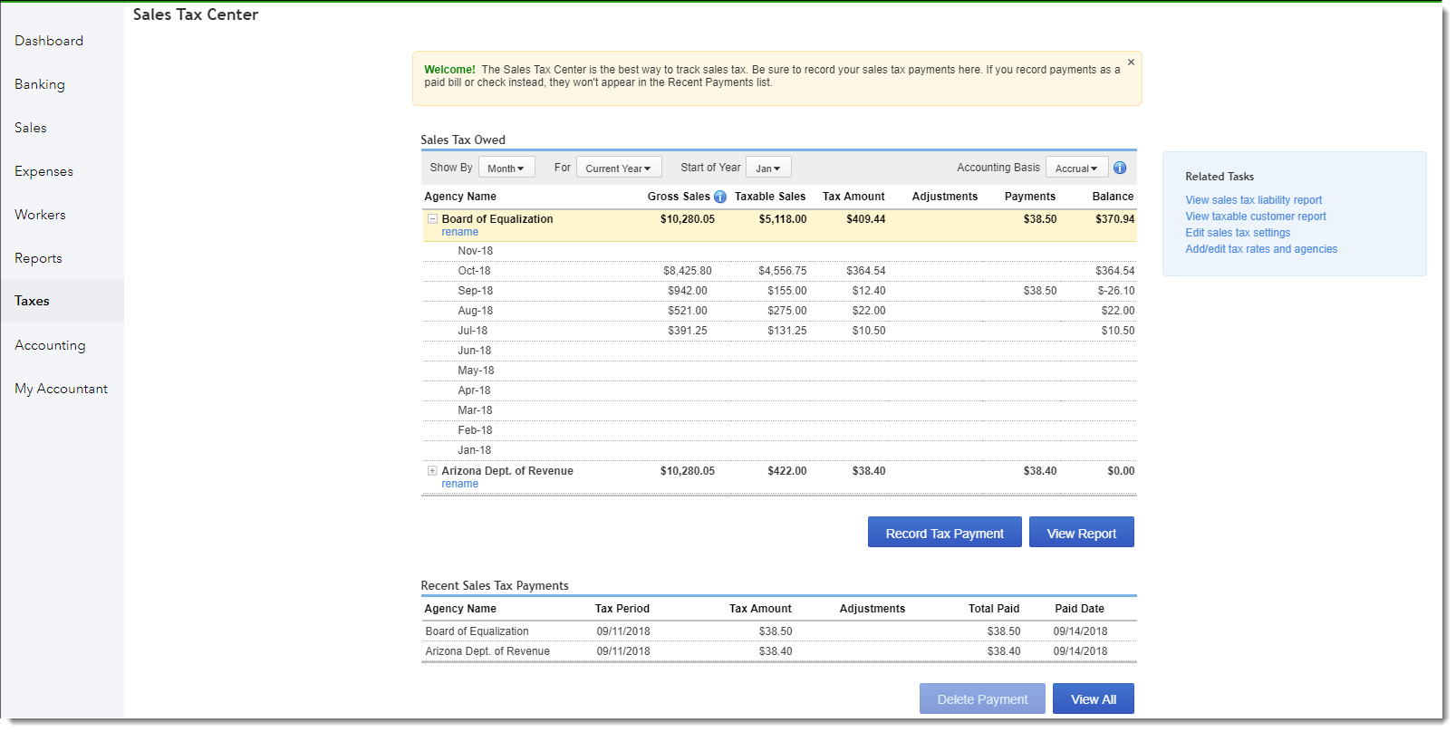Viewport: 1456px width, 732px height.
Task: Click rename under Arizona Dept. of Revenue
Action: click(x=460, y=484)
